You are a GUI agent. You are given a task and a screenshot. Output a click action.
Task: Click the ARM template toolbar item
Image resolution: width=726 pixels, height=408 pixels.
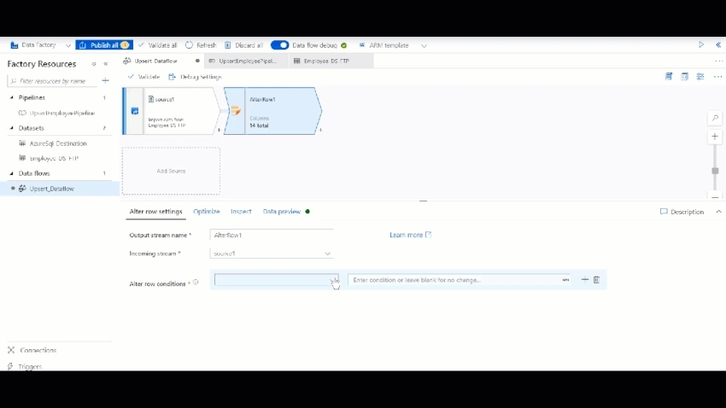click(383, 45)
